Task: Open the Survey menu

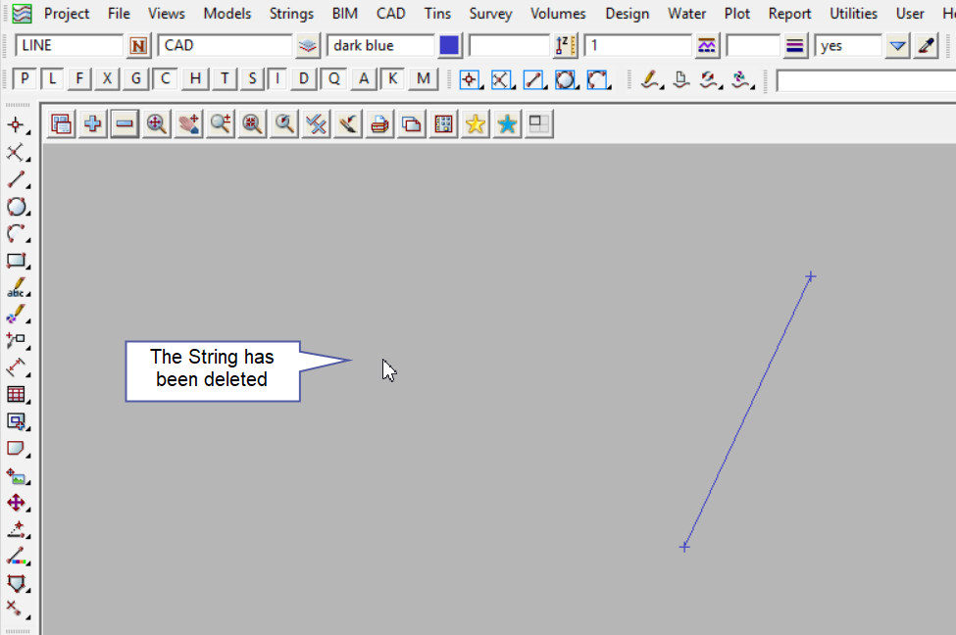Action: click(x=490, y=14)
